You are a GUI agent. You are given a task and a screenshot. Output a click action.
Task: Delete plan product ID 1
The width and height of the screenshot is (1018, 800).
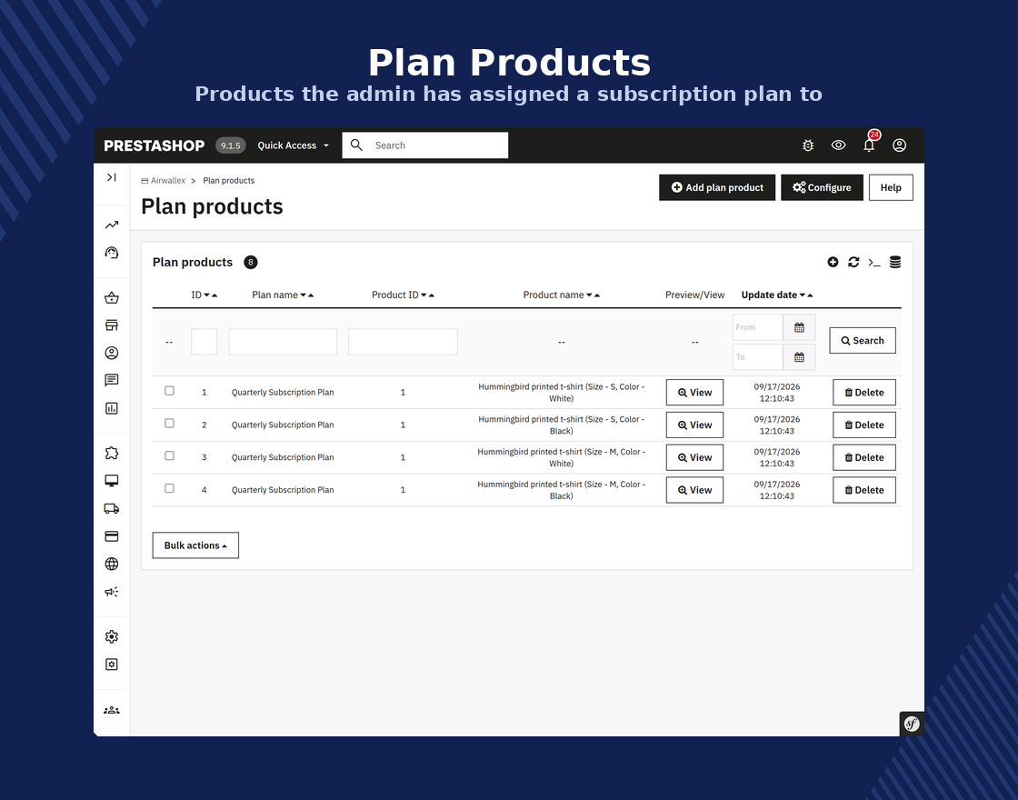[864, 392]
